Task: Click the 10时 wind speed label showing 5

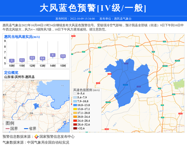Action: point(12,61)
